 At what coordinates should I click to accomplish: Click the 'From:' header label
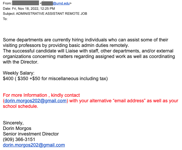[7, 3]
